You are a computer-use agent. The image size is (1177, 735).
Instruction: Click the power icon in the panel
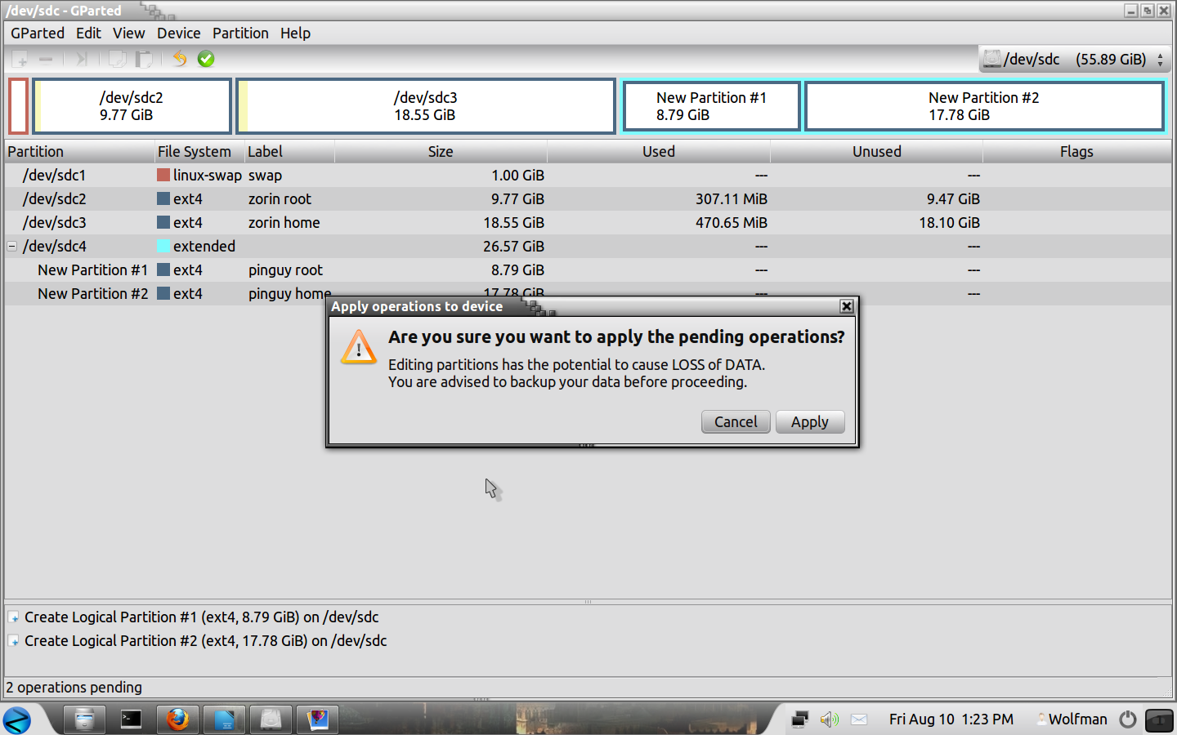click(1128, 719)
